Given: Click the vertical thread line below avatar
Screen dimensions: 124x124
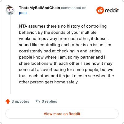Looking at the screenshot, I should (x=10, y=54).
